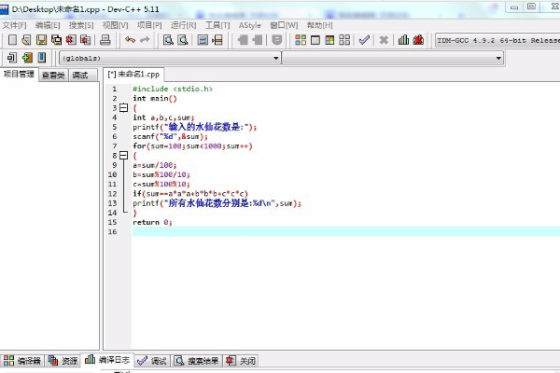The width and height of the screenshot is (560, 373).
Task: Click the 'int a,b,c,sum;' declaration line
Action: click(x=163, y=117)
